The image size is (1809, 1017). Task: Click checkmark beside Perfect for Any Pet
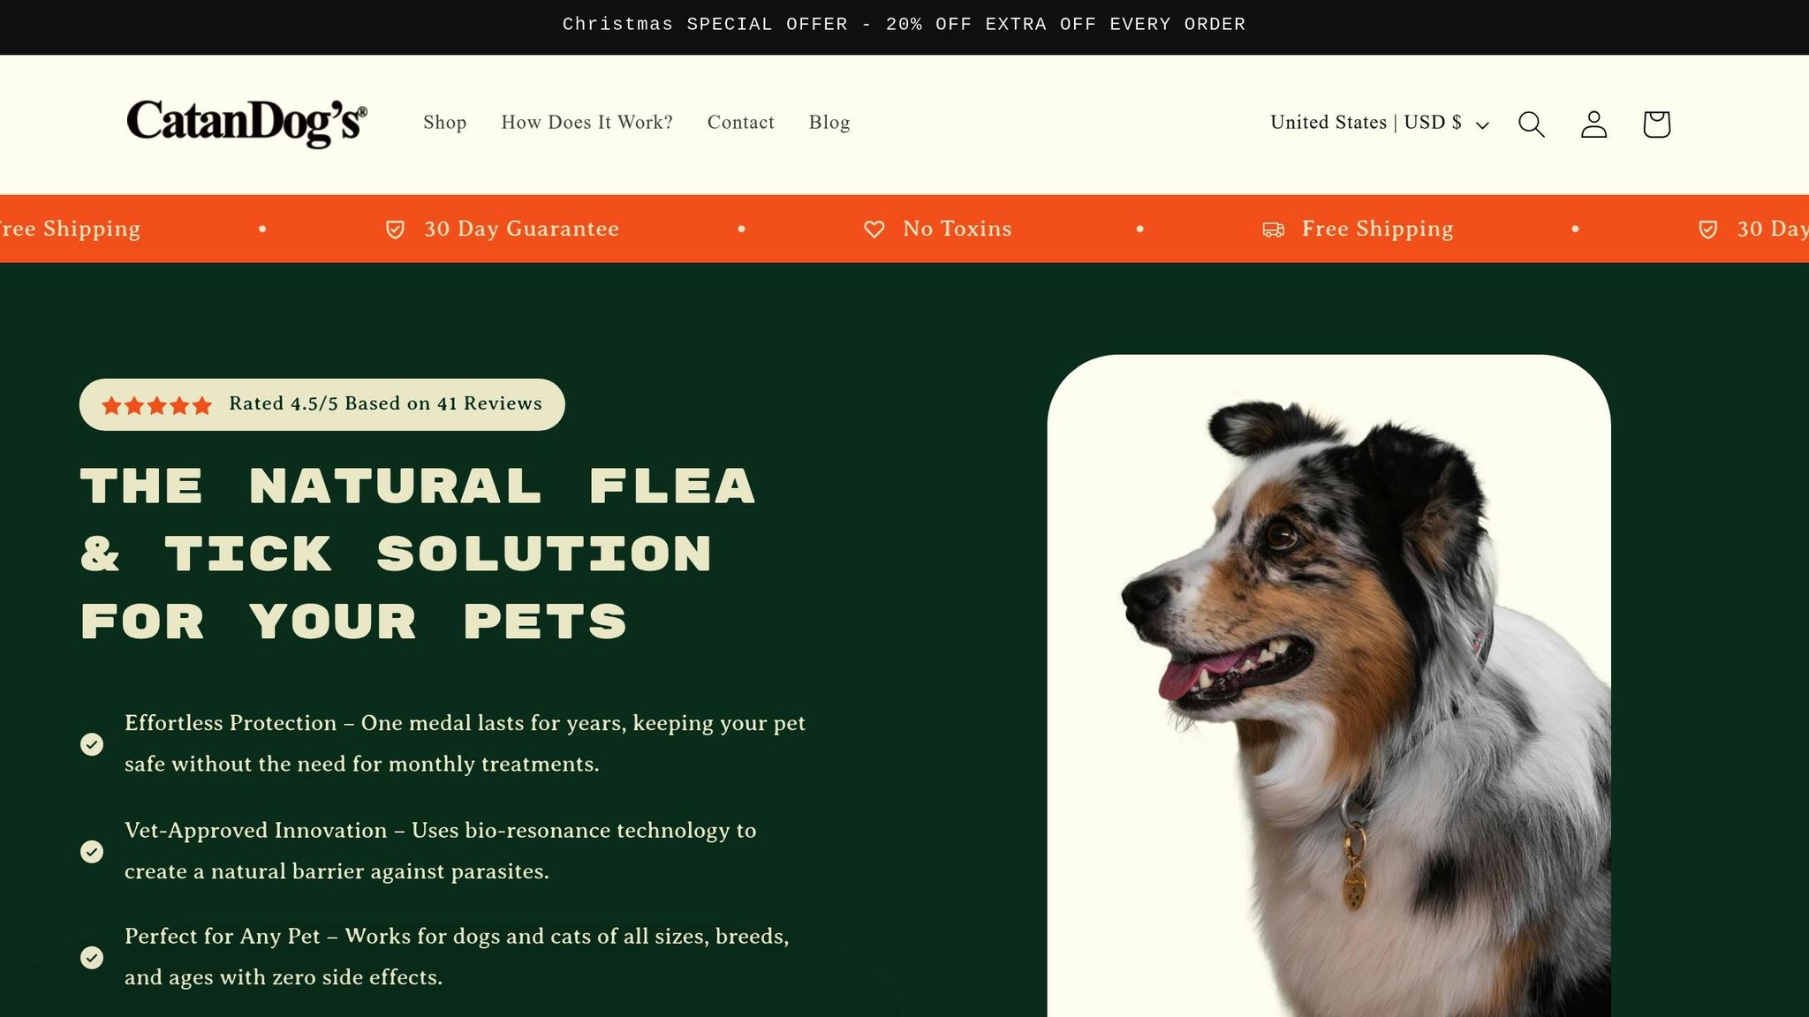tap(92, 957)
